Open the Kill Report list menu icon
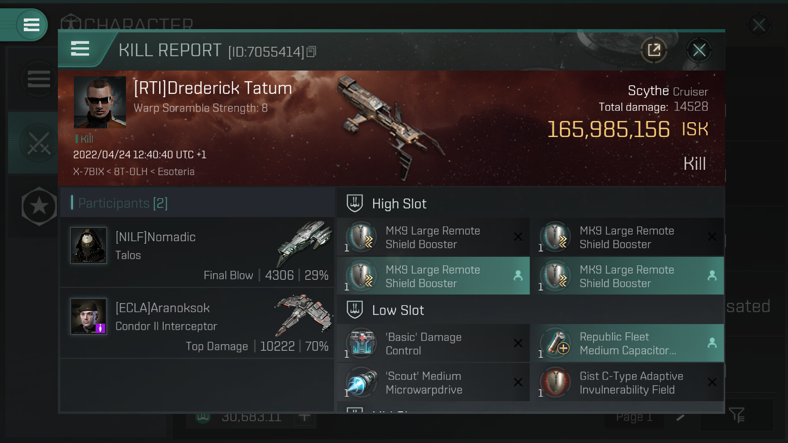 pos(80,49)
